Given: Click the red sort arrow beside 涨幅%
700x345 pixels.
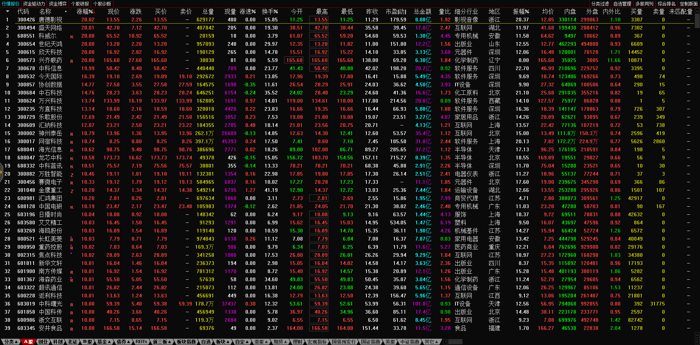Looking at the screenshot, I should (94, 12).
